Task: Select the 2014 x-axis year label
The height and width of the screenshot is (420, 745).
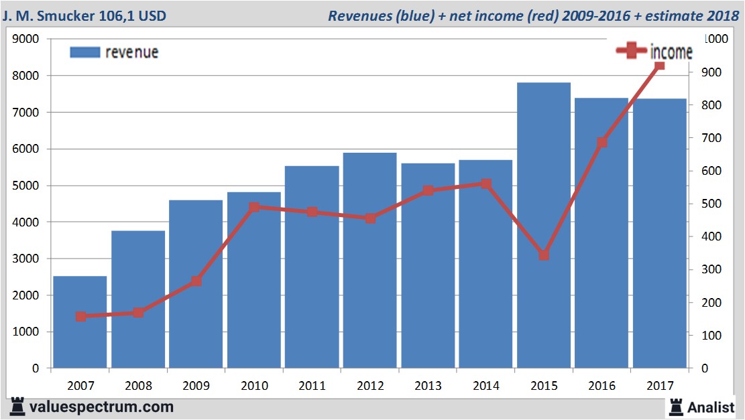Action: (x=486, y=386)
